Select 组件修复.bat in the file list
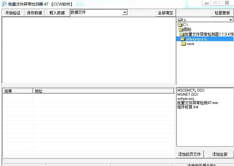This screenshot has height=166, width=234. [188, 107]
